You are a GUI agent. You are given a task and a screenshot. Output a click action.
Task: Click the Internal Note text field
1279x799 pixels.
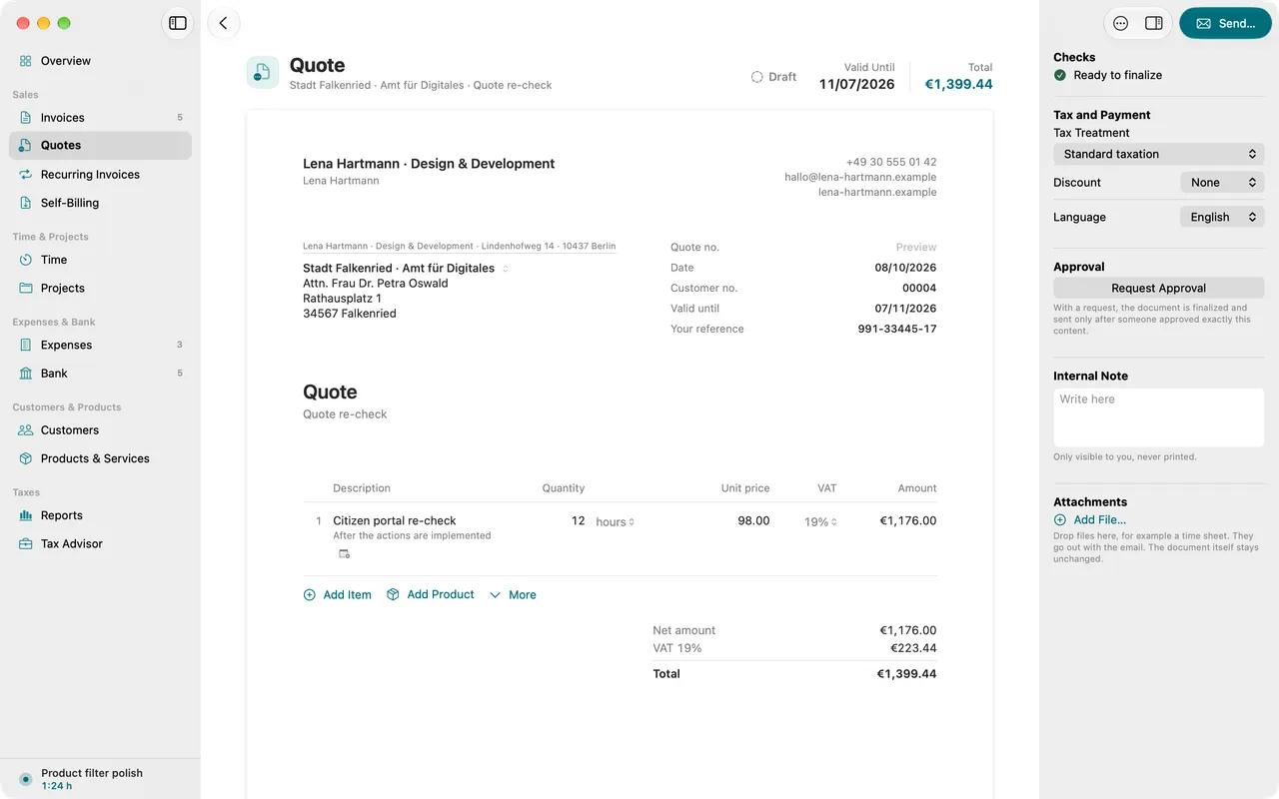click(x=1159, y=416)
